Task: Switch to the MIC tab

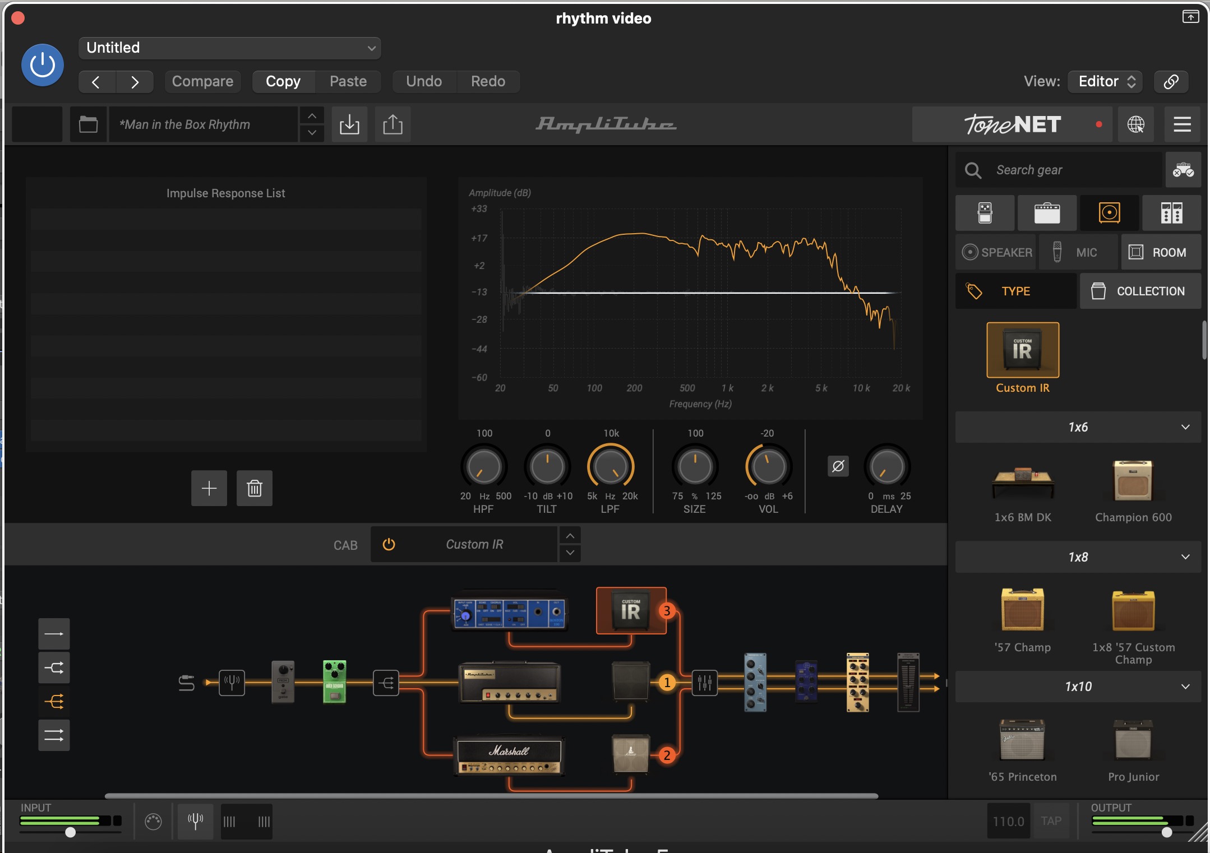Action: click(1078, 252)
